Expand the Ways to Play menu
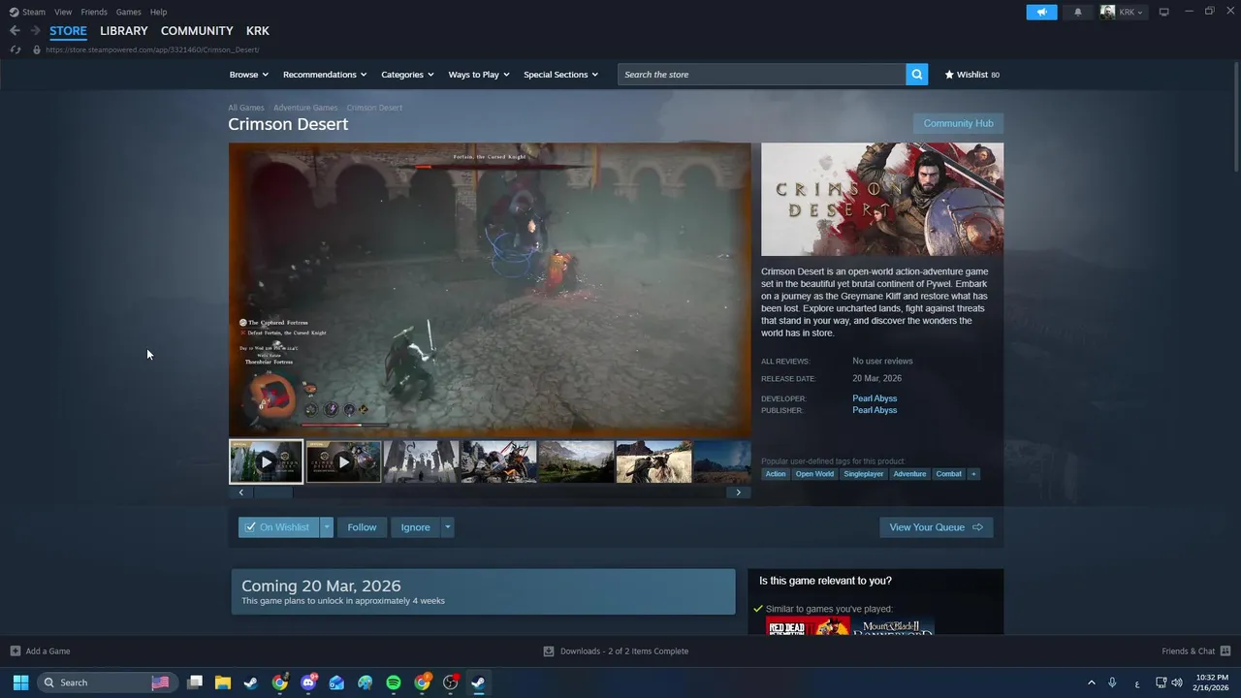The height and width of the screenshot is (698, 1241). (479, 75)
